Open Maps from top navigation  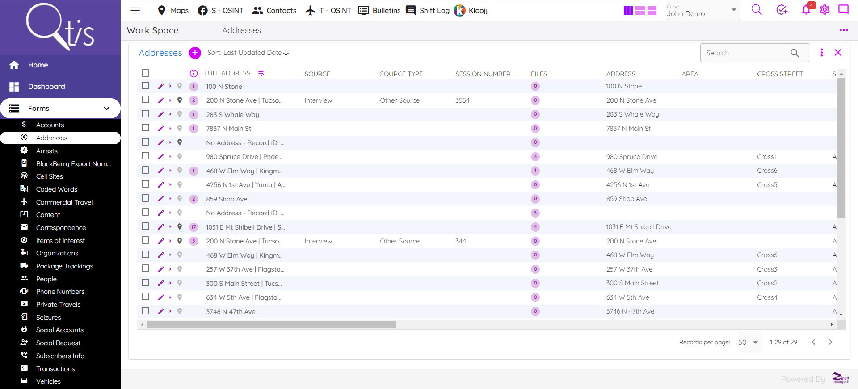coord(173,10)
